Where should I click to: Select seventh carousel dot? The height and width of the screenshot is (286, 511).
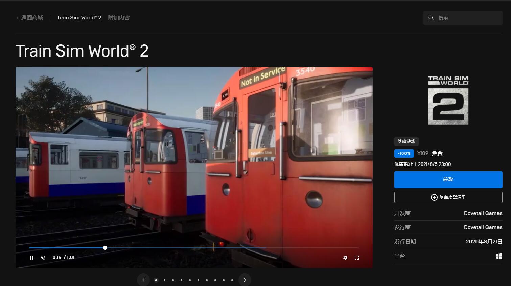(x=207, y=280)
